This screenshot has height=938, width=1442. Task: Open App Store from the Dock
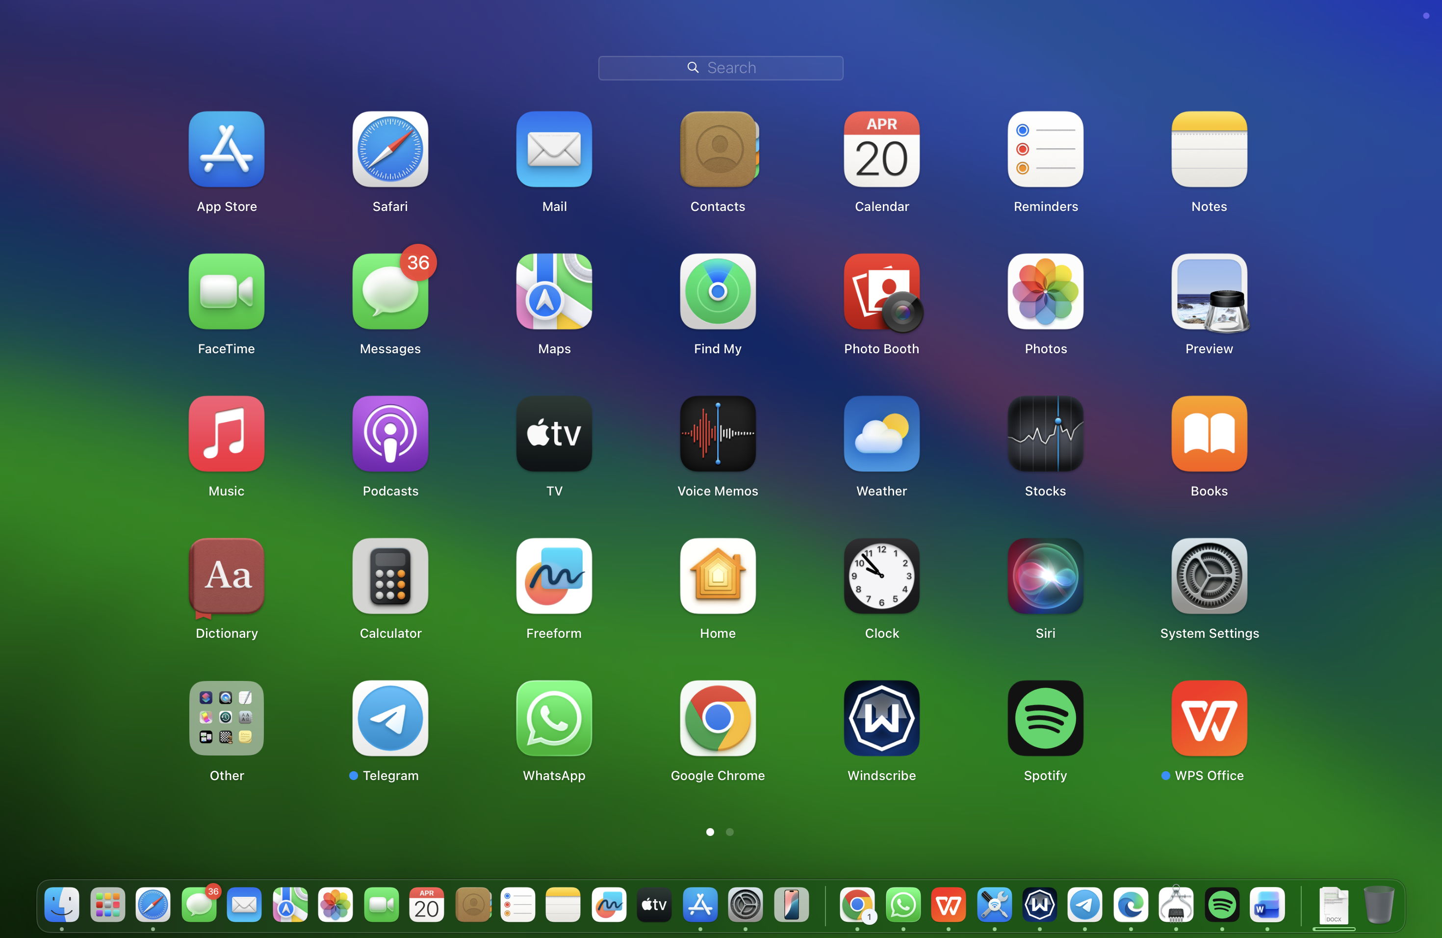(x=700, y=905)
